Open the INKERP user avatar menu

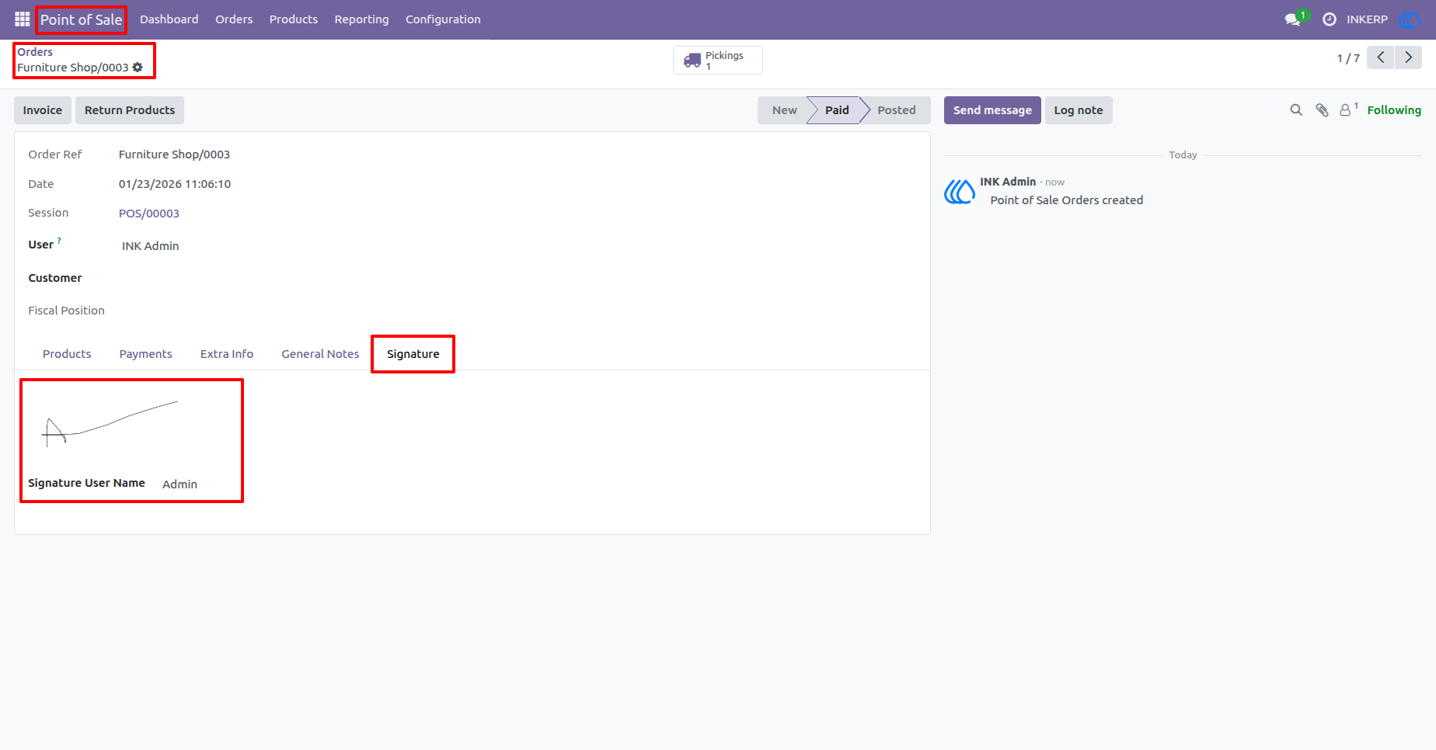(1409, 19)
